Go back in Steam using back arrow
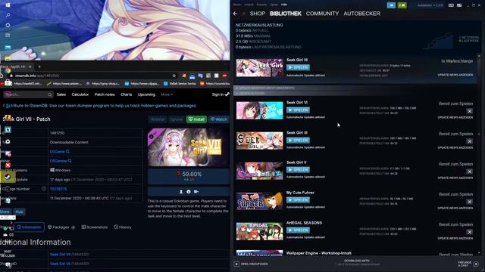 pos(235,14)
